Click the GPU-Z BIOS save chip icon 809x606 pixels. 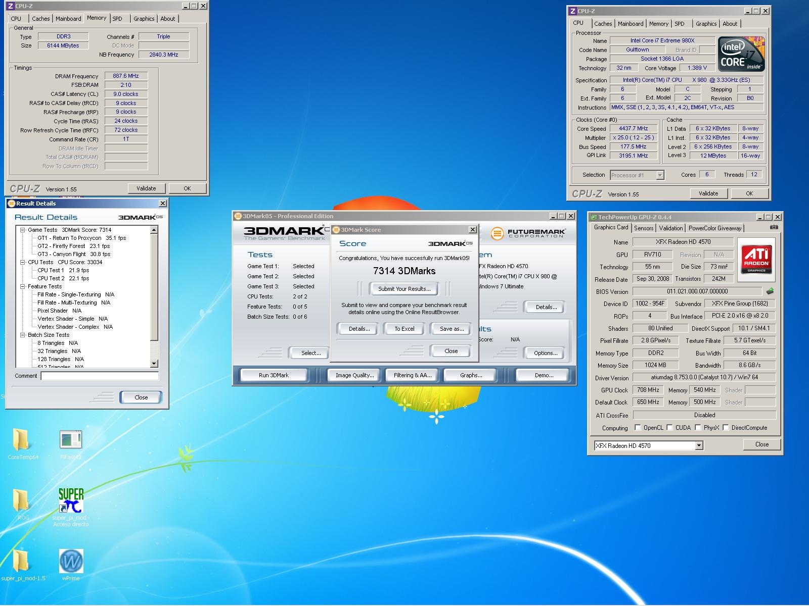770,291
